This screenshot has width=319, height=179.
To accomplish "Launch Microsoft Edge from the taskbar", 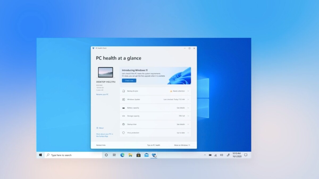I will 123,155.
